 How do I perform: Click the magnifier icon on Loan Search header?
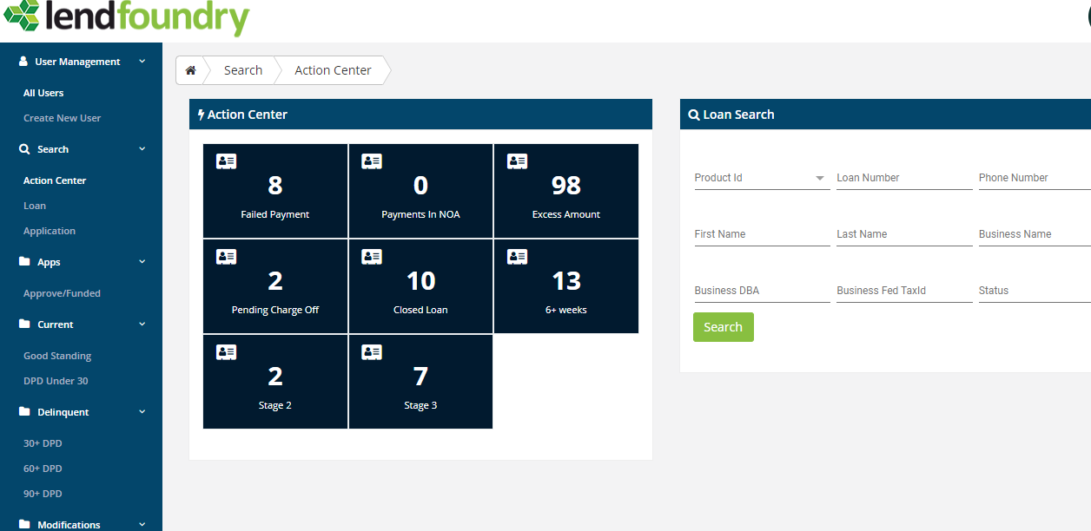tap(693, 114)
